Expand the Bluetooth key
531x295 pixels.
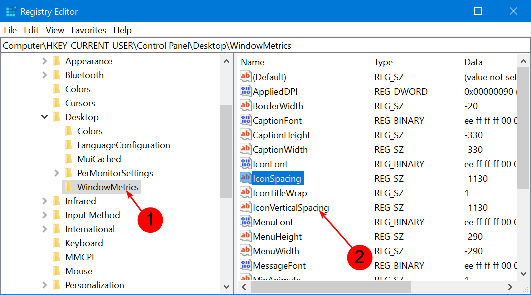44,75
